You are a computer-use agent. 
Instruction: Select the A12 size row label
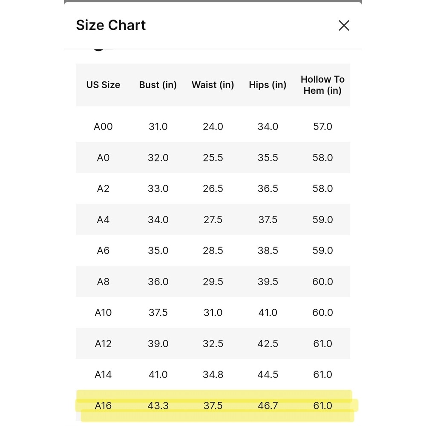click(103, 344)
